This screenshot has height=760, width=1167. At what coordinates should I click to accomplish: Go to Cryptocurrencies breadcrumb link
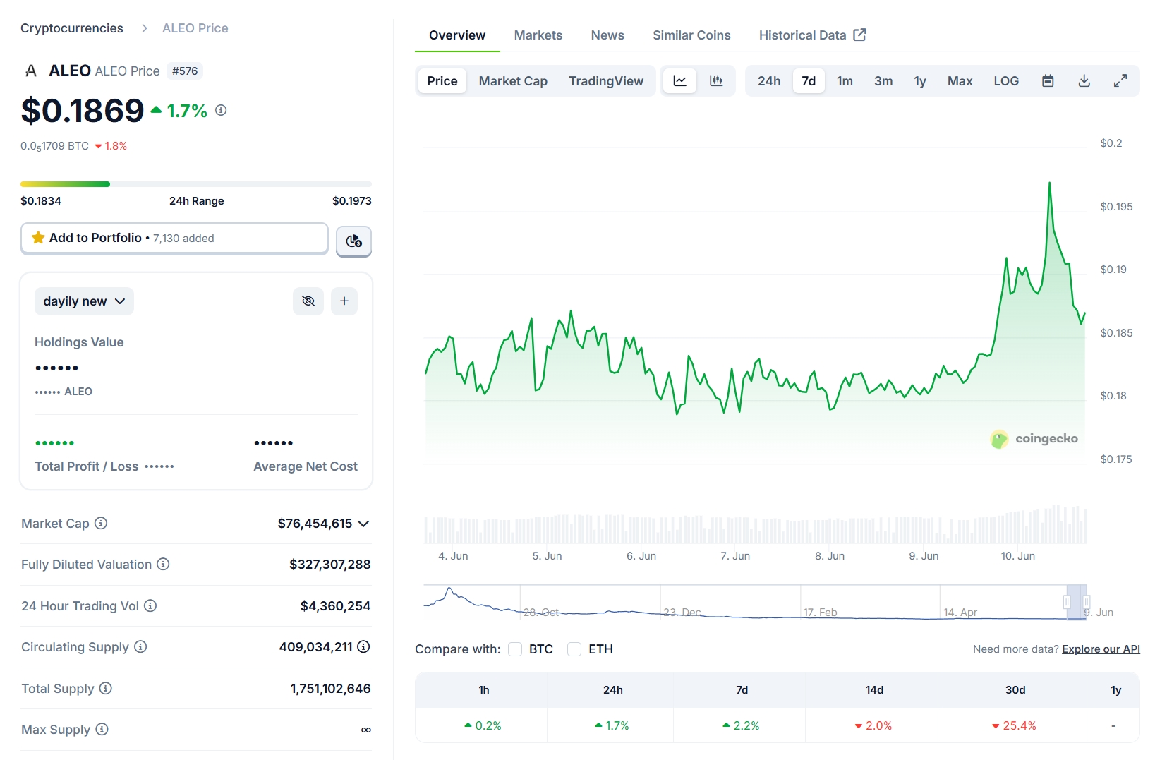point(72,28)
